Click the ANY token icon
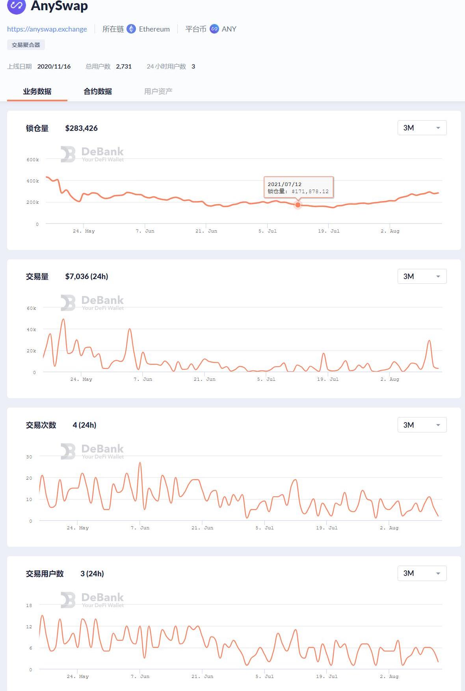This screenshot has height=691, width=465. point(214,29)
